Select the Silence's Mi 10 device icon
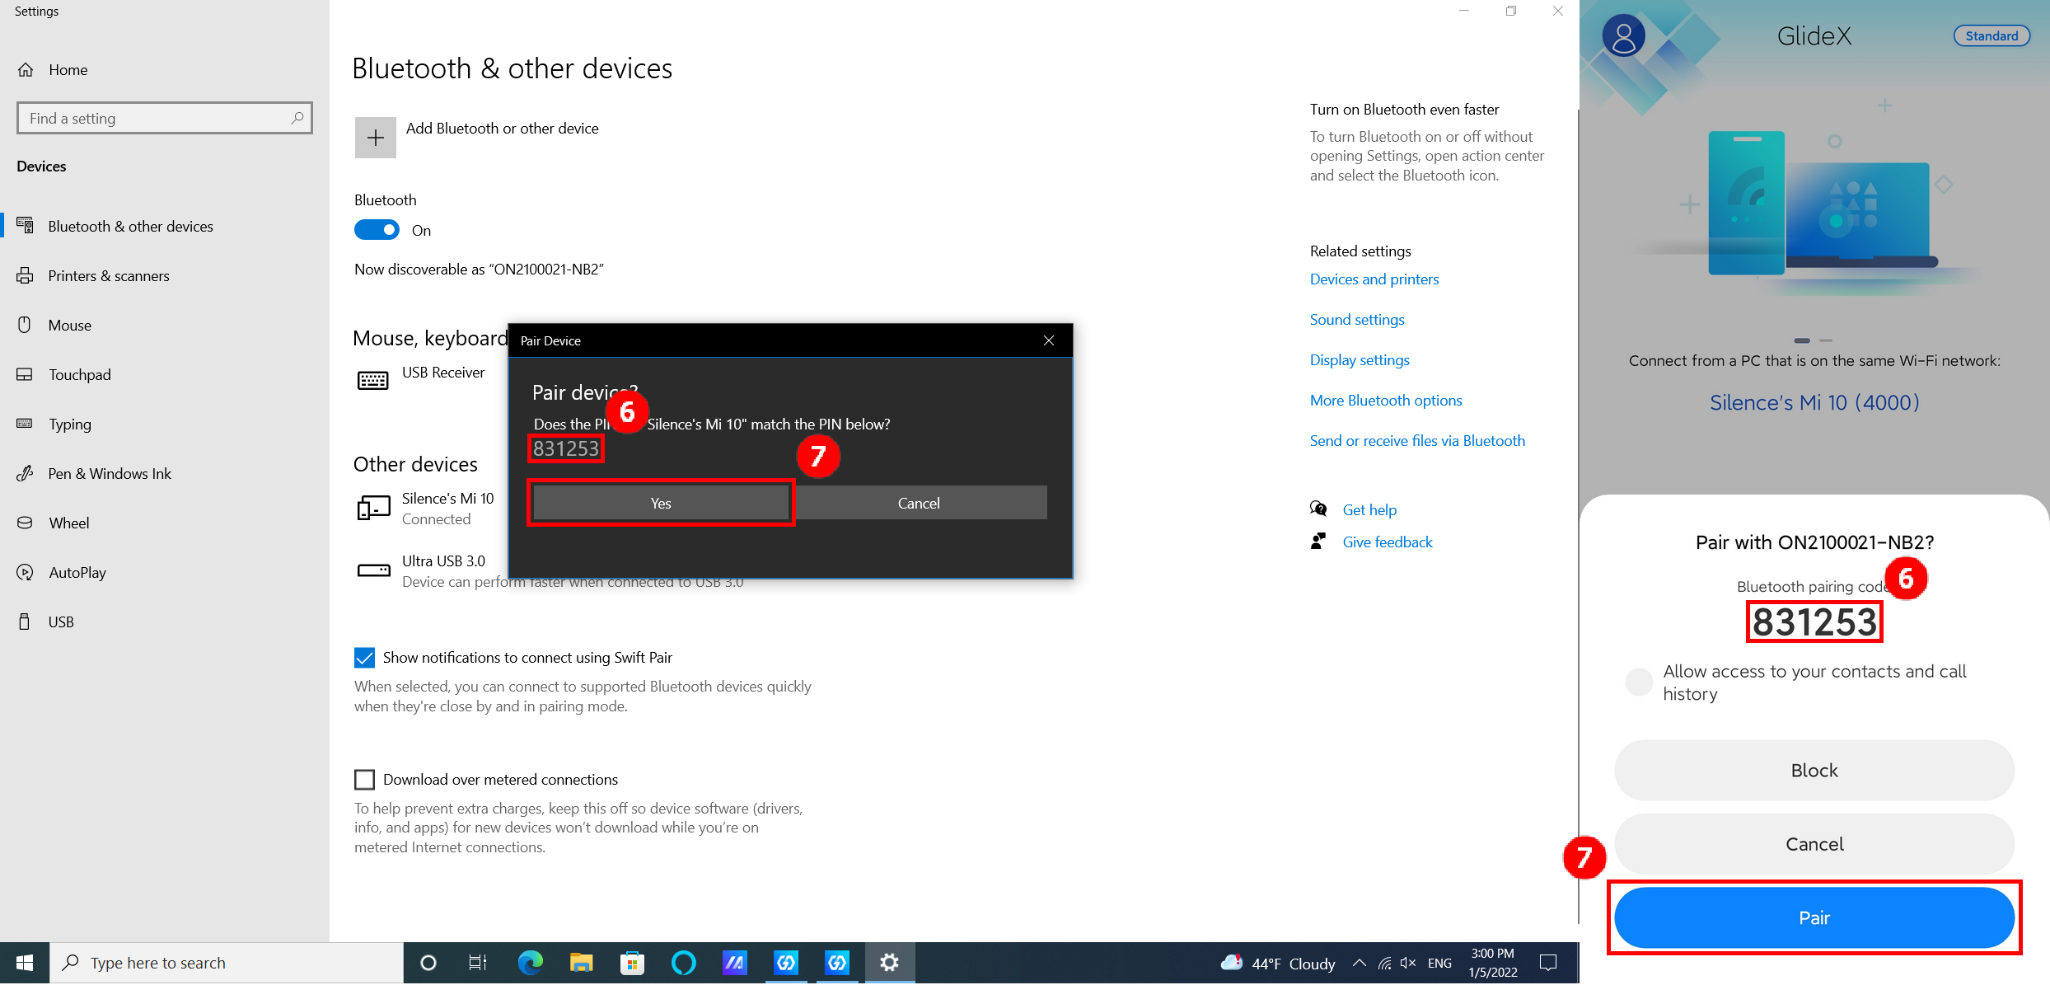The image size is (2050, 985). click(373, 508)
